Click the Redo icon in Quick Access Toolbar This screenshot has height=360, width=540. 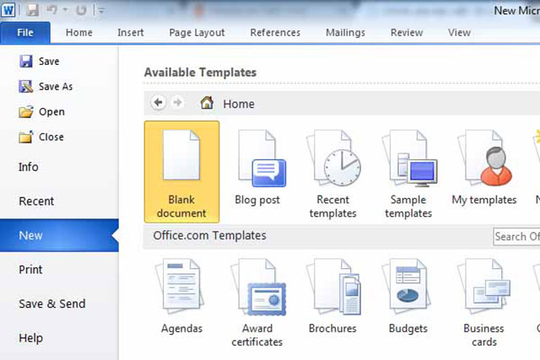click(x=81, y=10)
